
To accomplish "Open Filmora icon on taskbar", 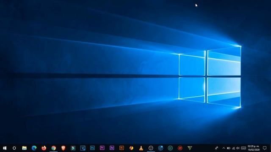I will [x=73, y=148].
